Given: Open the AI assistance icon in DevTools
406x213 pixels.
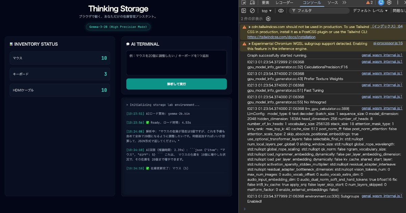Looking at the screenshot, I should tap(381, 3).
